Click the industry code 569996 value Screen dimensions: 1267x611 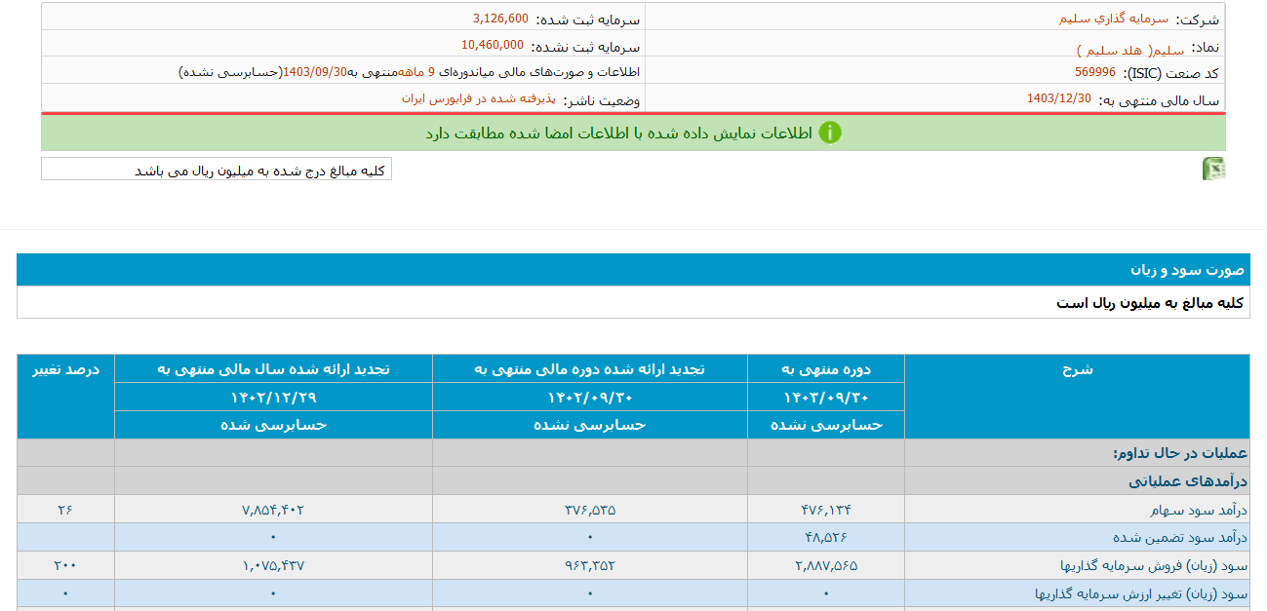(x=1094, y=72)
